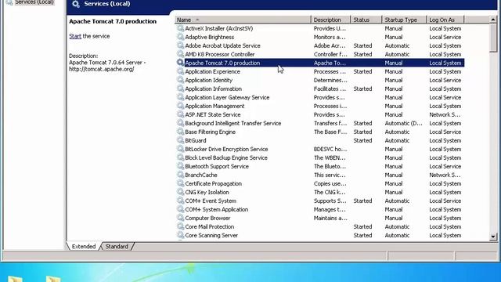This screenshot has height=282, width=501.
Task: Select the BitLocker Drive Encryption Service name
Action: [x=226, y=150]
